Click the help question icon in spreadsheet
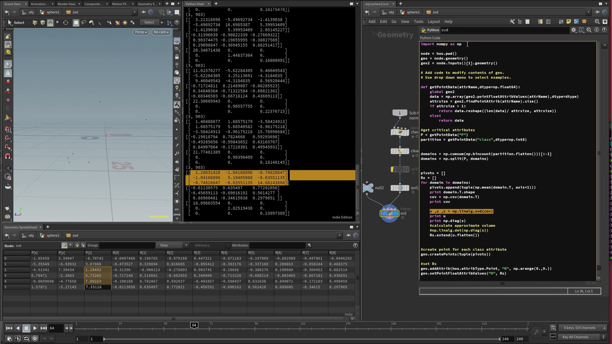 coord(355,245)
